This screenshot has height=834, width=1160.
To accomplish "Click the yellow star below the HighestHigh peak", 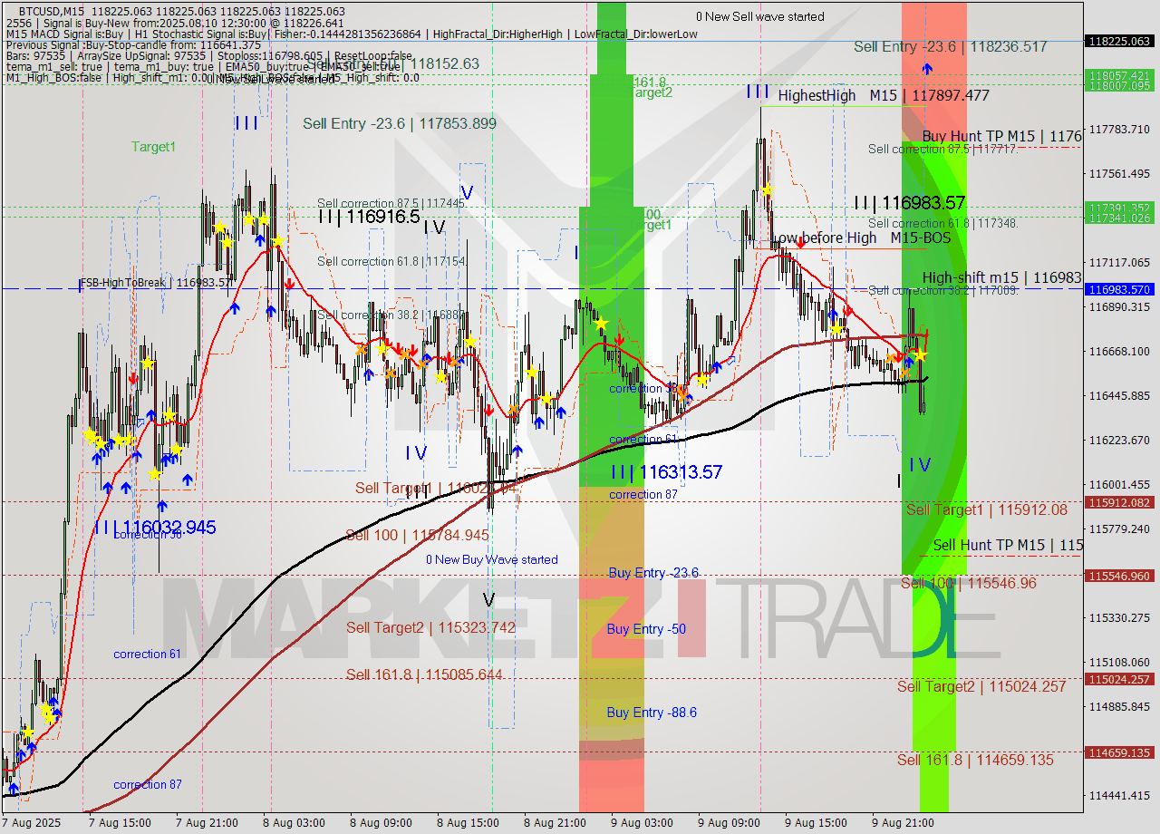I will [x=767, y=190].
